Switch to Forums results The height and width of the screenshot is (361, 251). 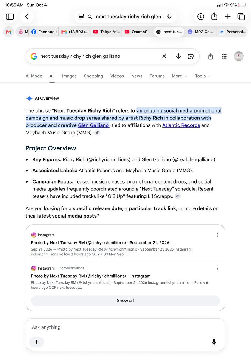pos(157,76)
